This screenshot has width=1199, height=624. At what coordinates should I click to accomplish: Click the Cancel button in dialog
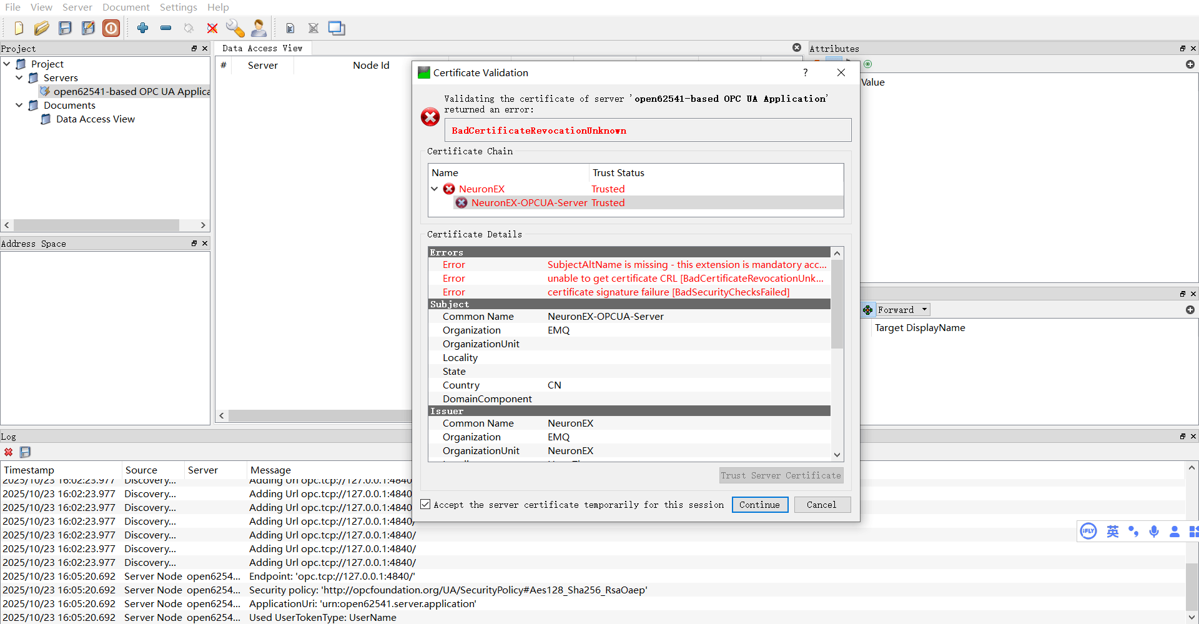tap(821, 505)
